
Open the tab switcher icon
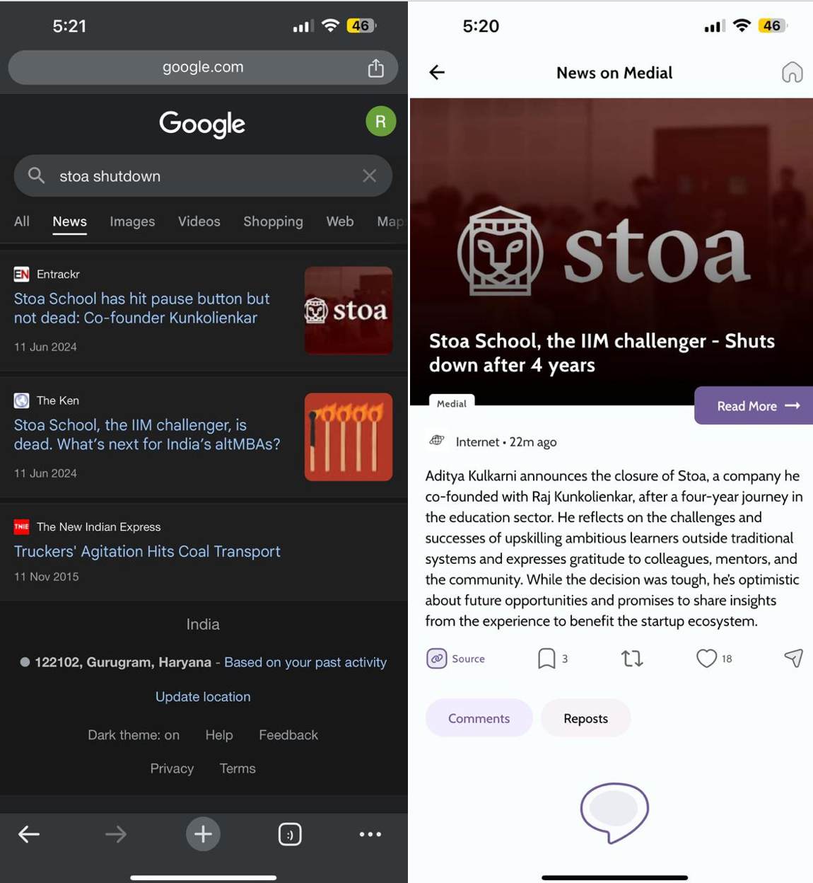[x=290, y=835]
